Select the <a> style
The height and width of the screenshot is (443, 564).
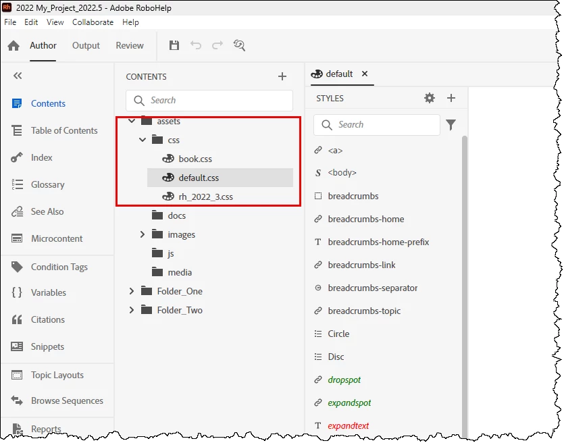coord(328,151)
